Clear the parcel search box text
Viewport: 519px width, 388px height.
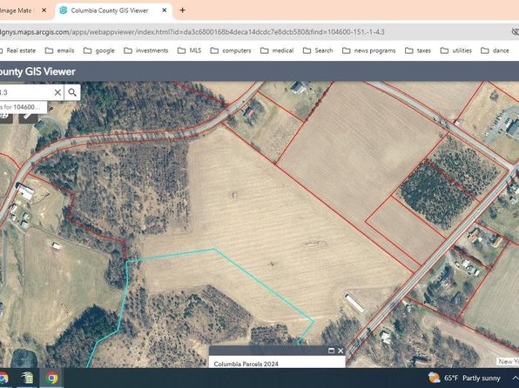pyautogui.click(x=57, y=92)
